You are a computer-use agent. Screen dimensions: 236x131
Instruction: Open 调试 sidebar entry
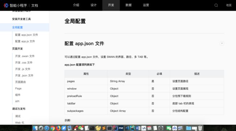pyautogui.click(x=18, y=116)
